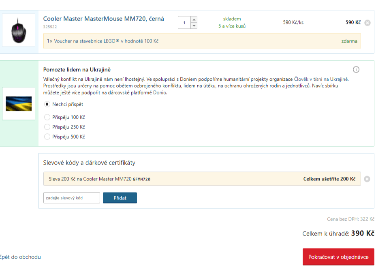Click the LEGO voucher gift row text
This screenshot has width=376, height=266.
(x=103, y=41)
